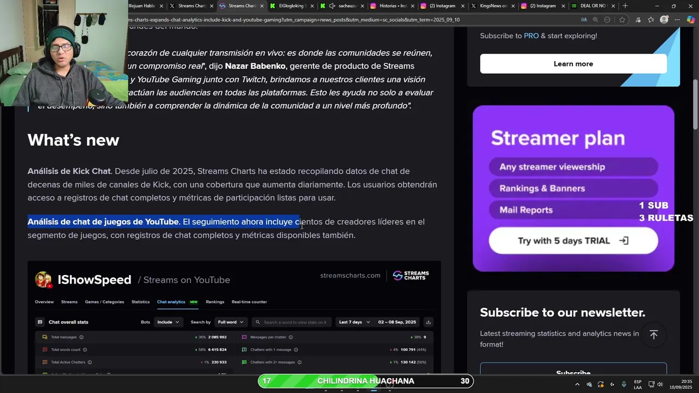Click the Subscribe to our newsletter heading
The image size is (699, 393).
point(562,313)
